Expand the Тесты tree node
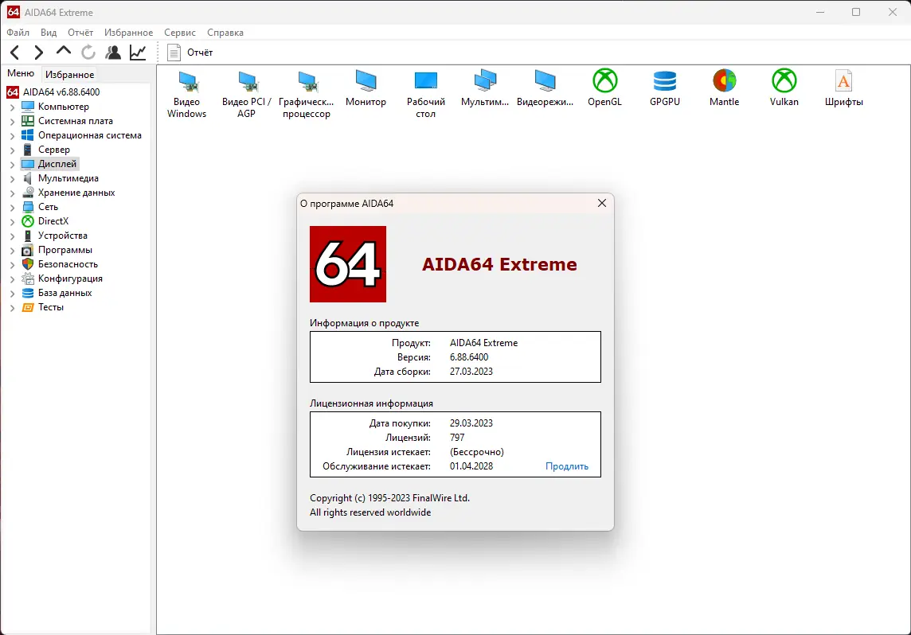 pyautogui.click(x=12, y=308)
